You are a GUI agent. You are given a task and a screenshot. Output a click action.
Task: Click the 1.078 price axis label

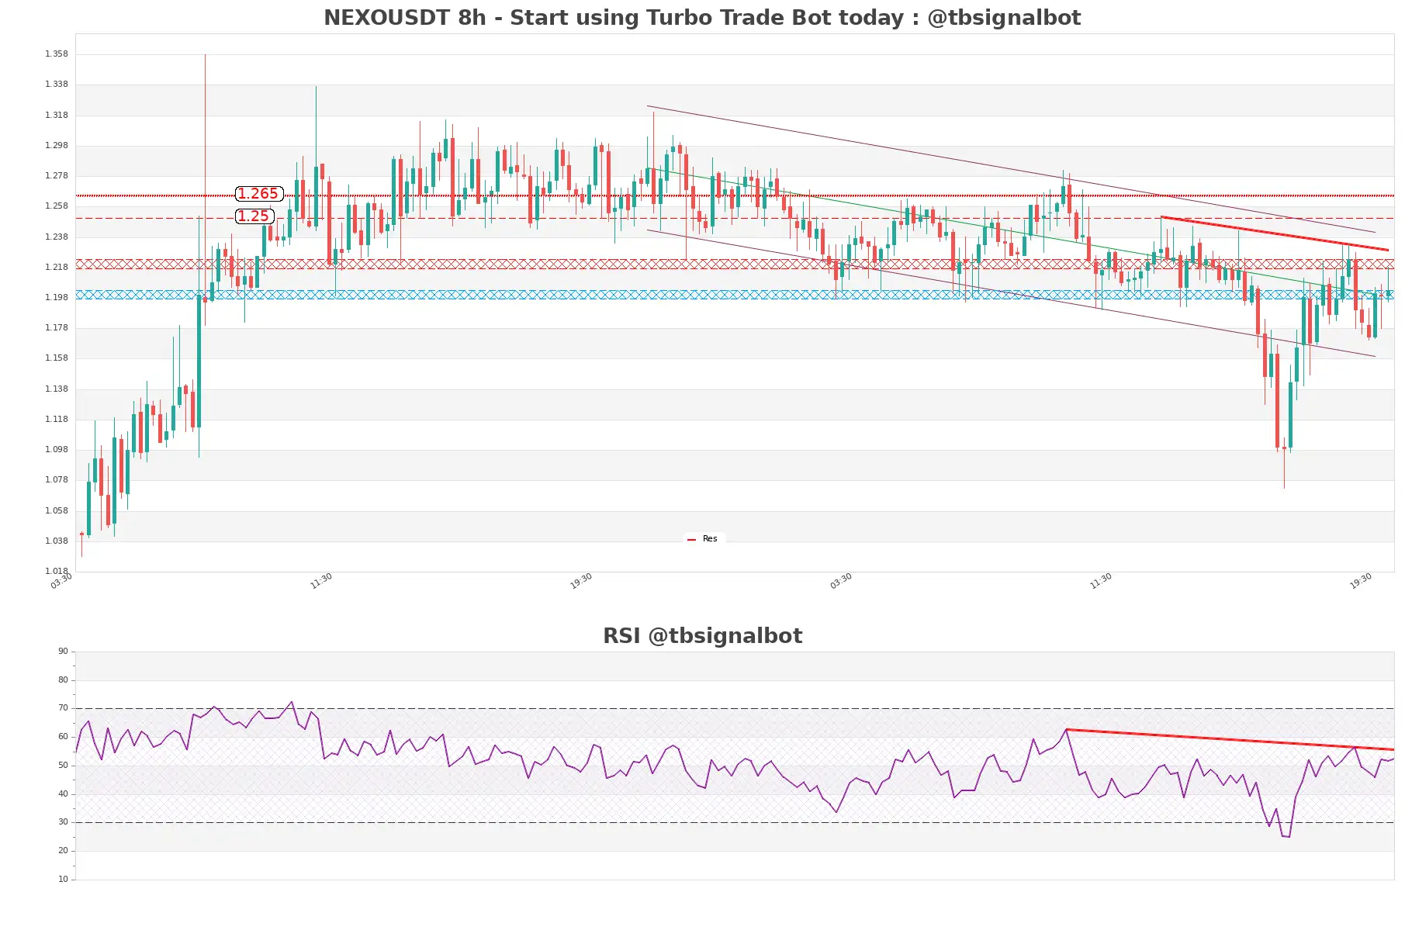(57, 480)
